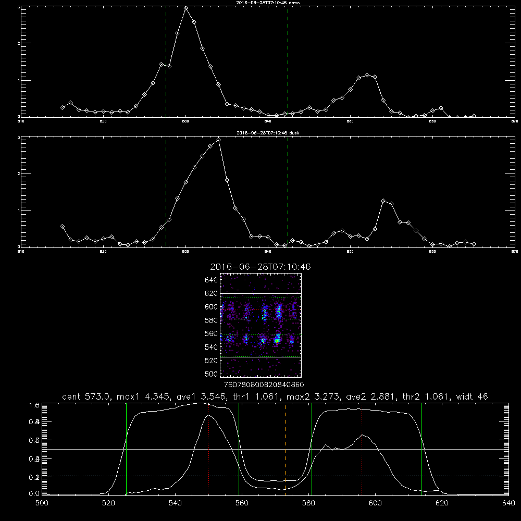Screen dimensions: 521x521
Task: Click the '540' label on bottom plot x-axis
Action: click(175, 503)
